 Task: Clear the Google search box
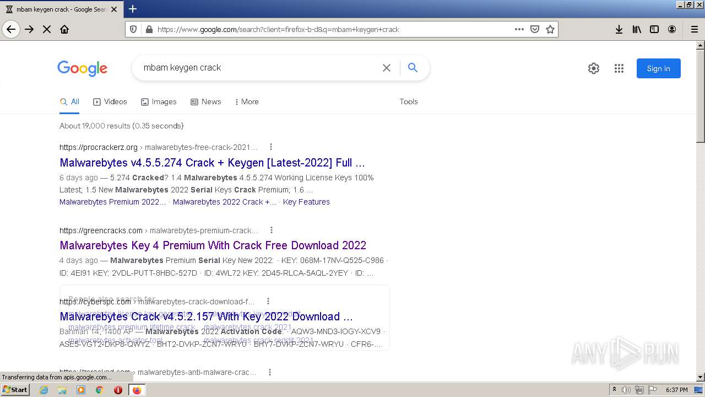coord(387,68)
